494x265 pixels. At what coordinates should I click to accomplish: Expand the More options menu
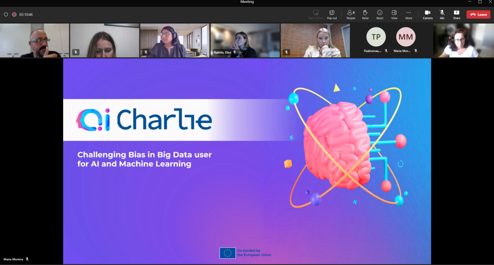pos(409,13)
